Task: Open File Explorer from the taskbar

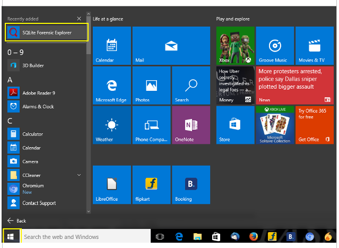Action: pos(197,236)
